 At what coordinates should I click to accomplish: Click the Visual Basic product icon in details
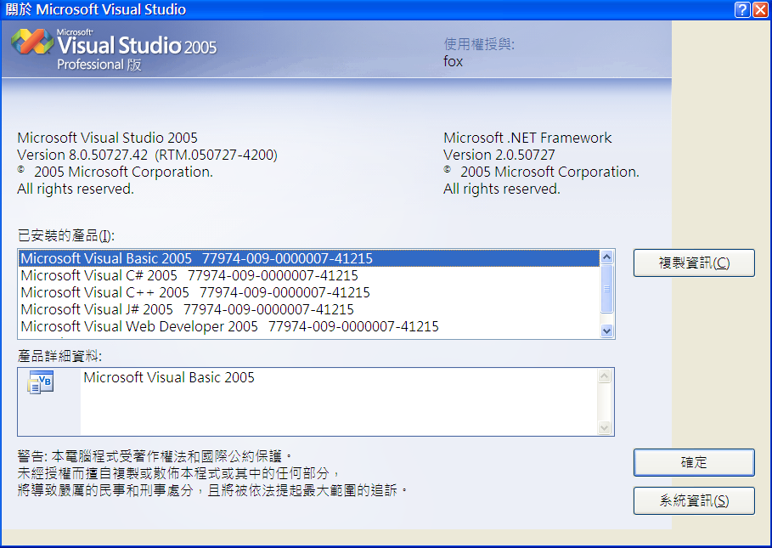(41, 382)
